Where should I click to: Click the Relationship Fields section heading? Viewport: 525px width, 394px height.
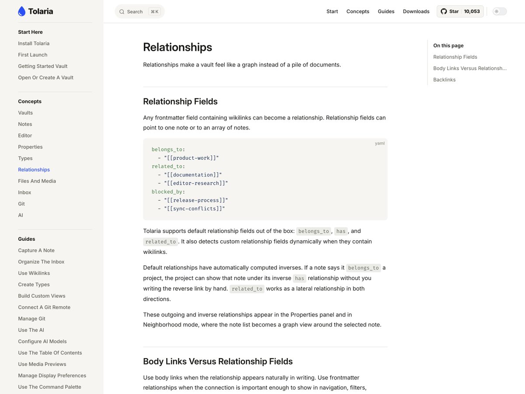pyautogui.click(x=180, y=102)
